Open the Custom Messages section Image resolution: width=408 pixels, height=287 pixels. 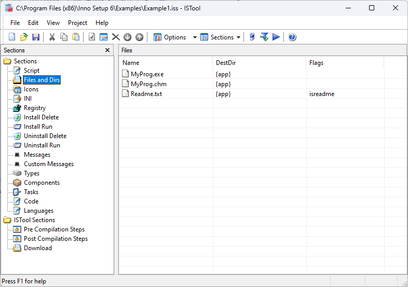point(49,164)
